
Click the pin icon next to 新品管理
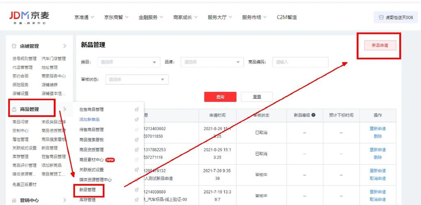point(136,190)
